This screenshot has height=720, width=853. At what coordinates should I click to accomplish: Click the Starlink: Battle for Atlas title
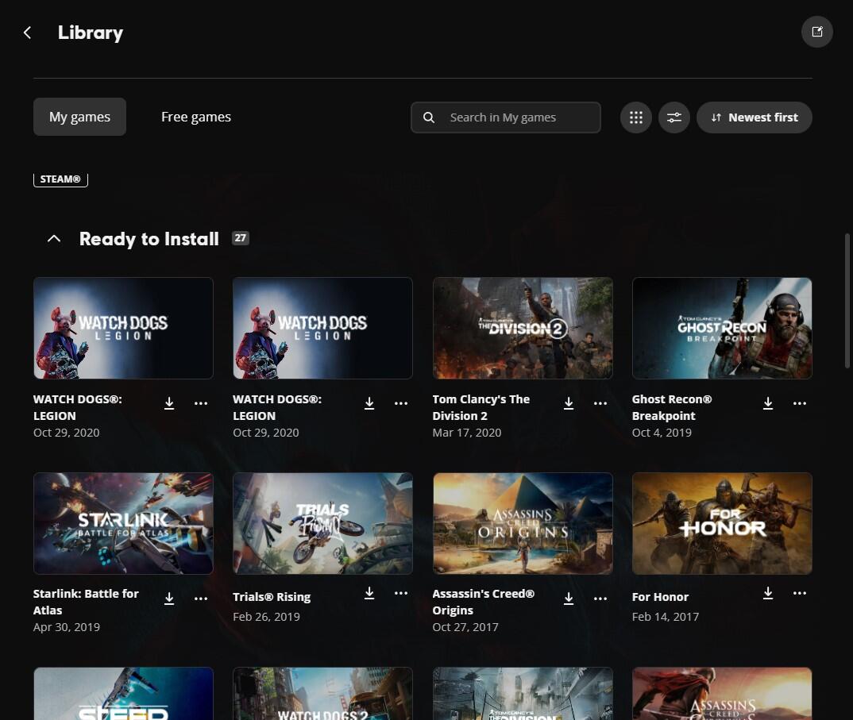(86, 602)
